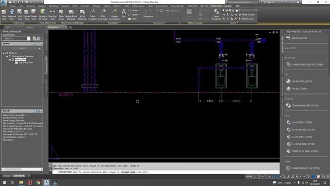Image resolution: width=330 pixels, height=186 pixels.
Task: Collapse the project root tree node
Action: click(4, 53)
